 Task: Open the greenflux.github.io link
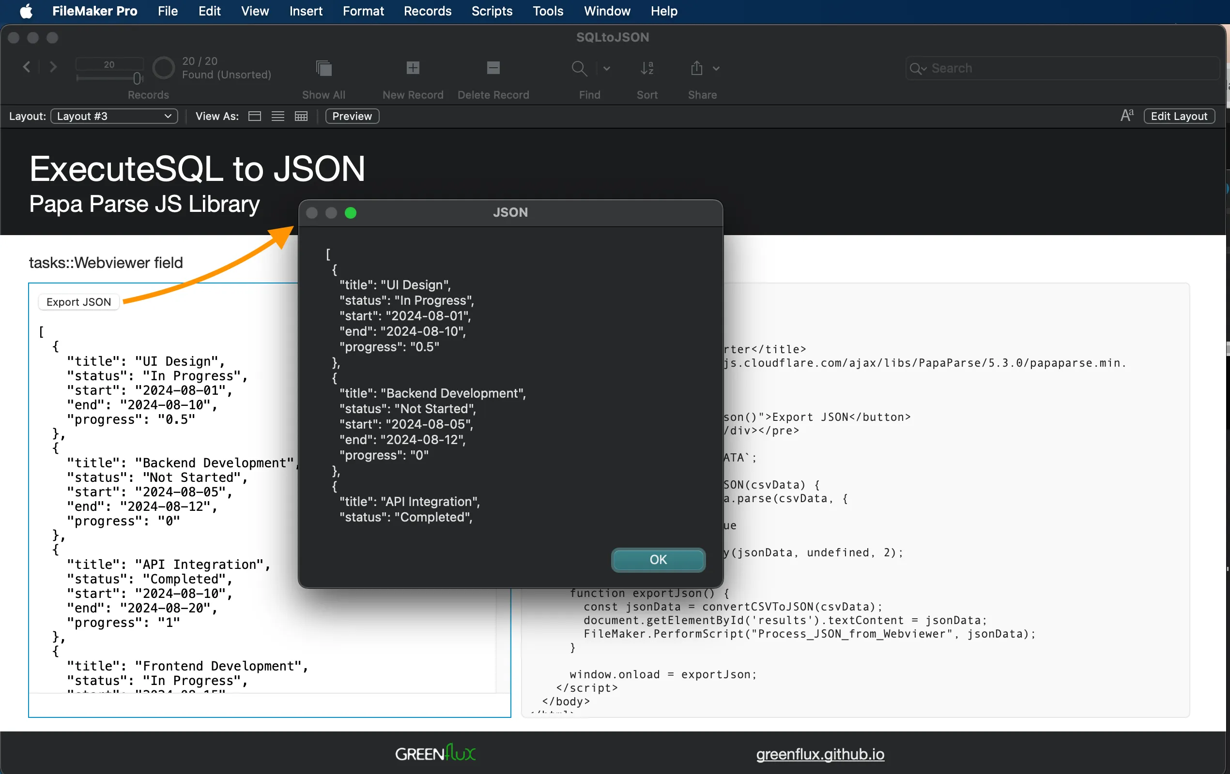coord(820,754)
